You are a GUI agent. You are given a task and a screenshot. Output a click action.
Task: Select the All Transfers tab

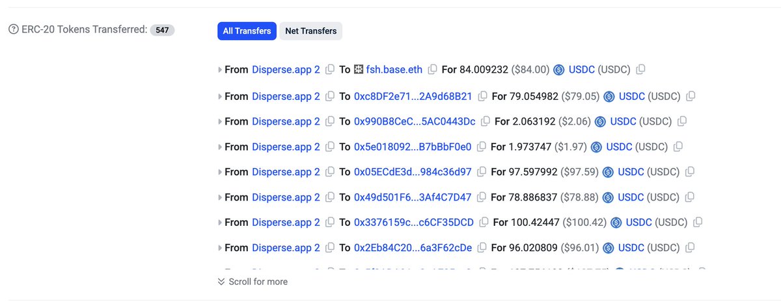[x=247, y=31]
